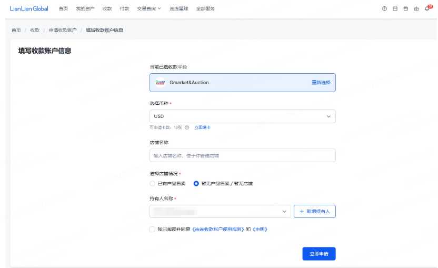Click the crown icon in top bar
Viewport: 438px width, 268px height.
pyautogui.click(x=416, y=9)
